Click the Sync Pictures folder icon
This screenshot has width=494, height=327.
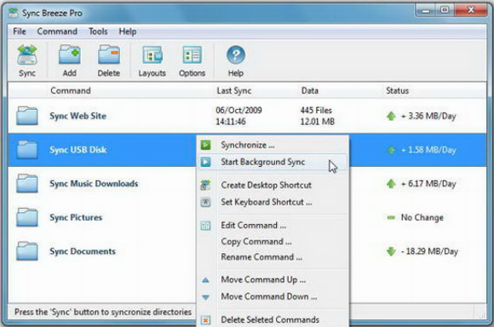(27, 217)
